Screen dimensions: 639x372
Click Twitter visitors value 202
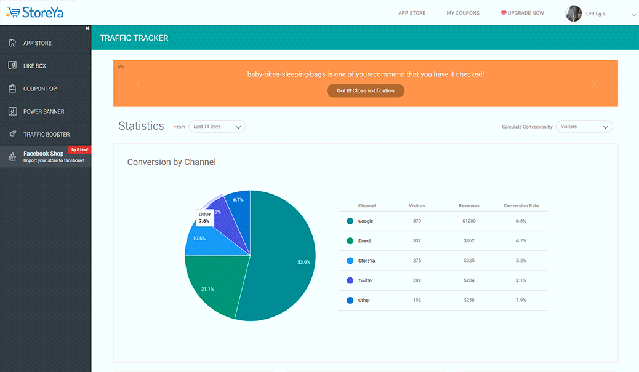tap(417, 280)
